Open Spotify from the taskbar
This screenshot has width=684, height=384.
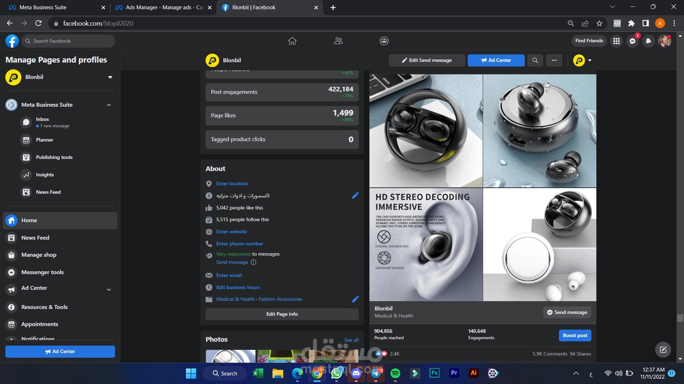click(395, 373)
